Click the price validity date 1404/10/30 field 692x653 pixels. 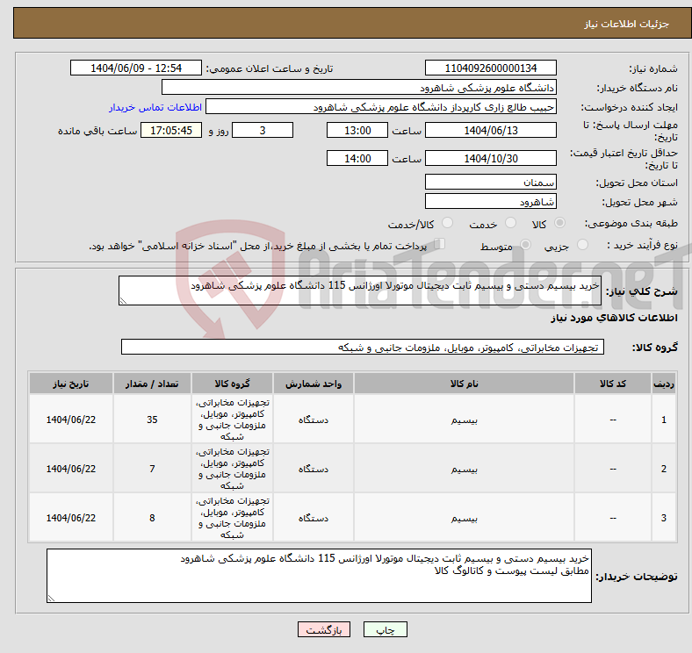(x=490, y=159)
